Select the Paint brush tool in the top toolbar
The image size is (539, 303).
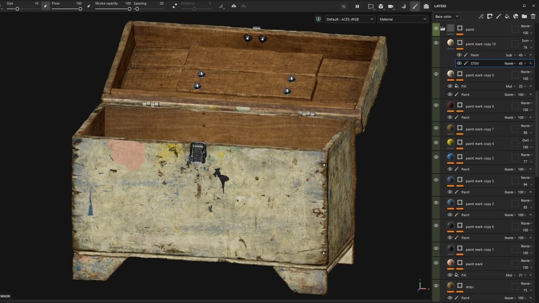414,7
